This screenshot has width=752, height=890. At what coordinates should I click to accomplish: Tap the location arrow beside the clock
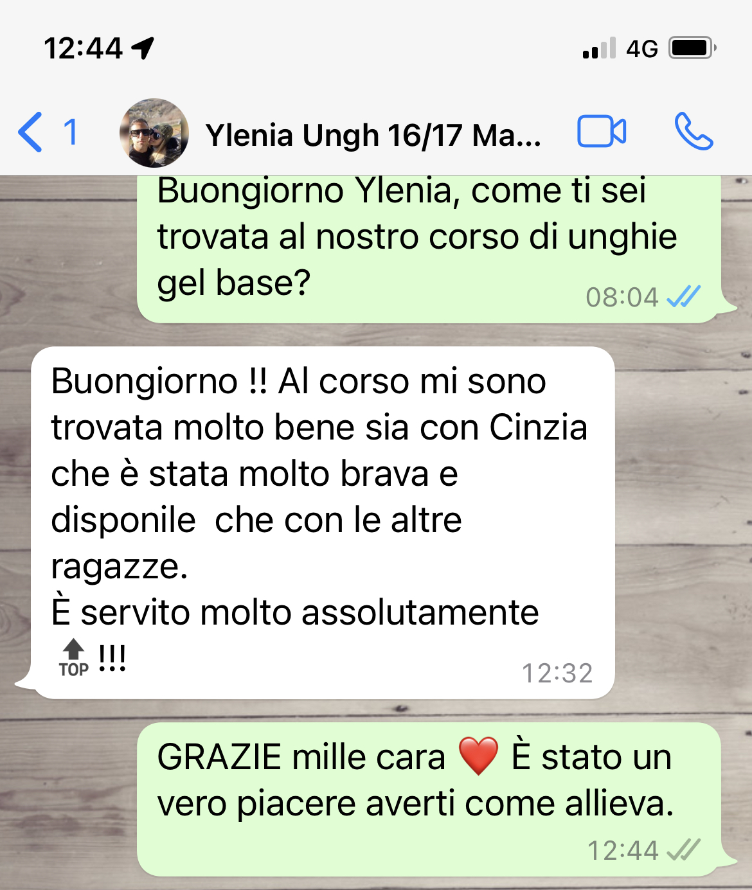(x=143, y=48)
